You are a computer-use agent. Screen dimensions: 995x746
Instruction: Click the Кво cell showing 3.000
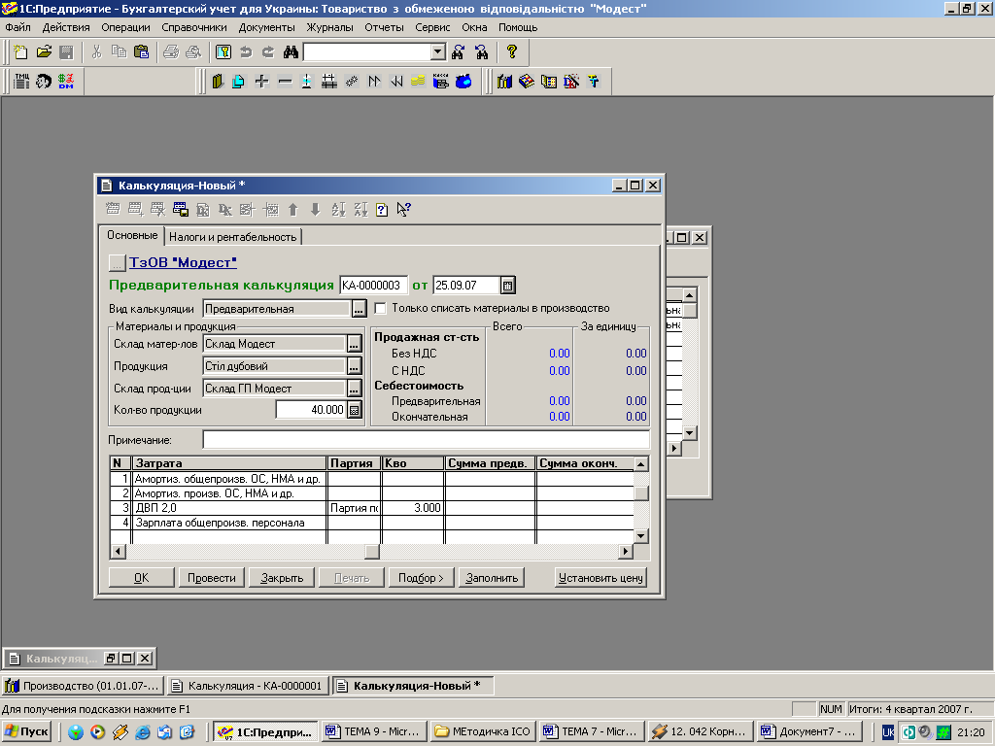pyautogui.click(x=412, y=508)
